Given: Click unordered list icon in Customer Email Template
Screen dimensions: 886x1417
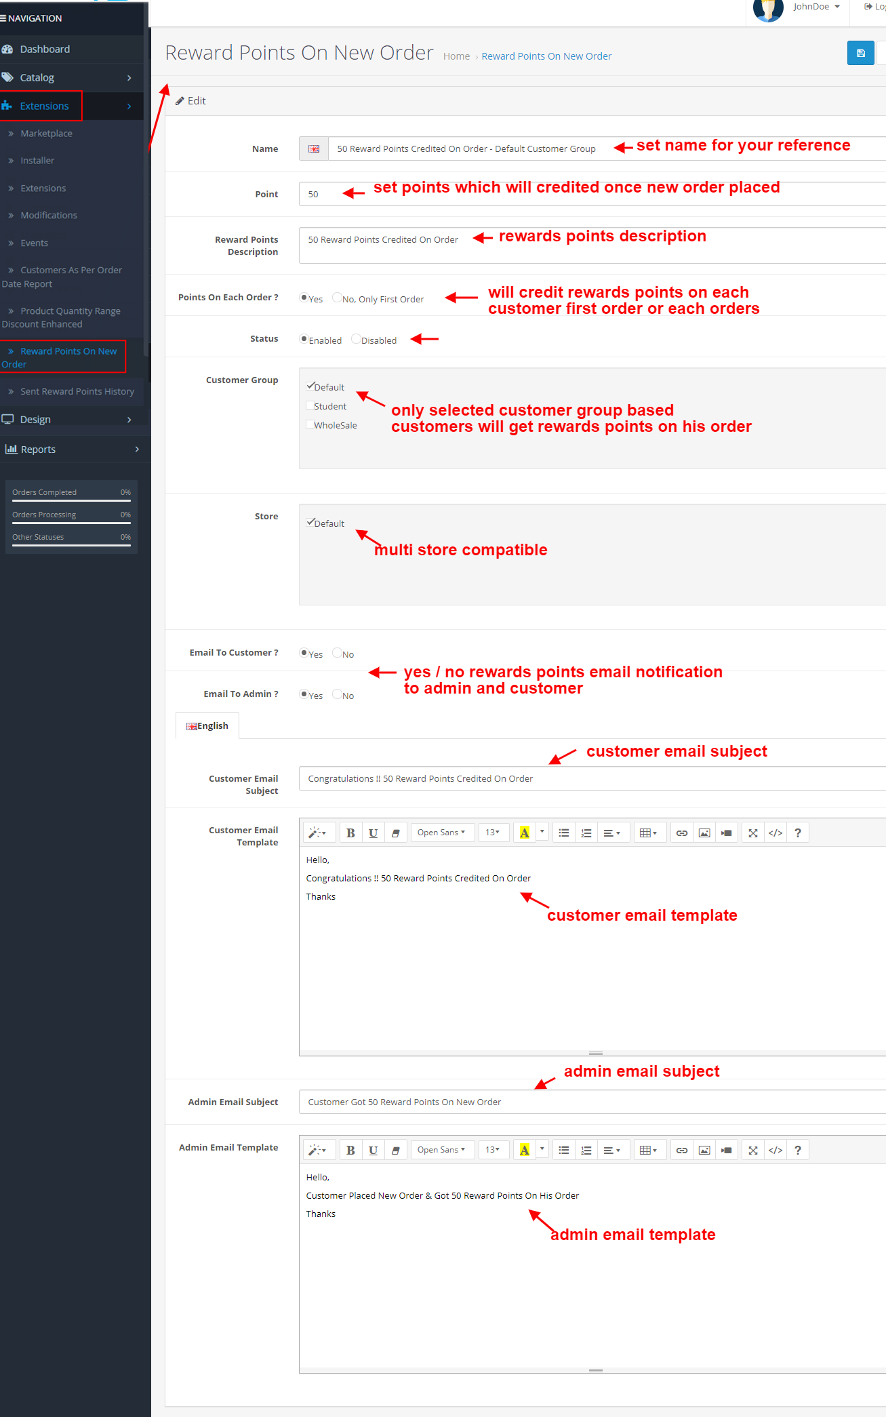Looking at the screenshot, I should (564, 833).
